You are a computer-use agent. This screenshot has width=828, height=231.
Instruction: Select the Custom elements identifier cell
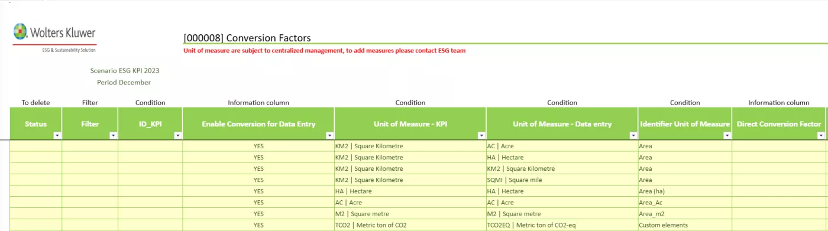(685, 225)
